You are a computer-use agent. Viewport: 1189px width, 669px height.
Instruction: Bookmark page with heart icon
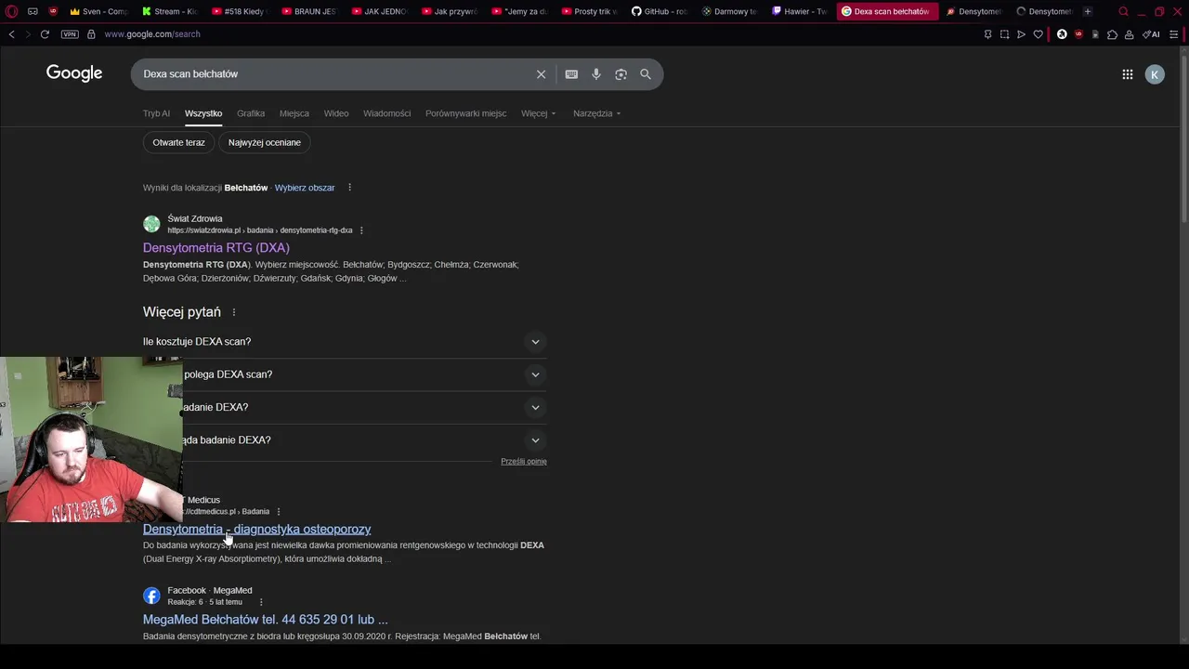coord(1039,34)
